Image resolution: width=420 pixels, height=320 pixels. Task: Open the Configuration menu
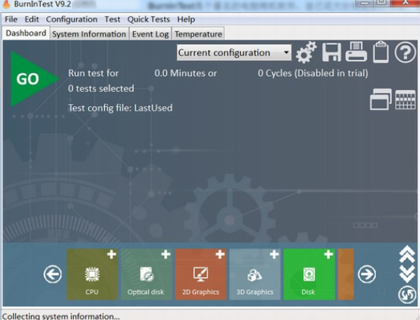click(72, 19)
